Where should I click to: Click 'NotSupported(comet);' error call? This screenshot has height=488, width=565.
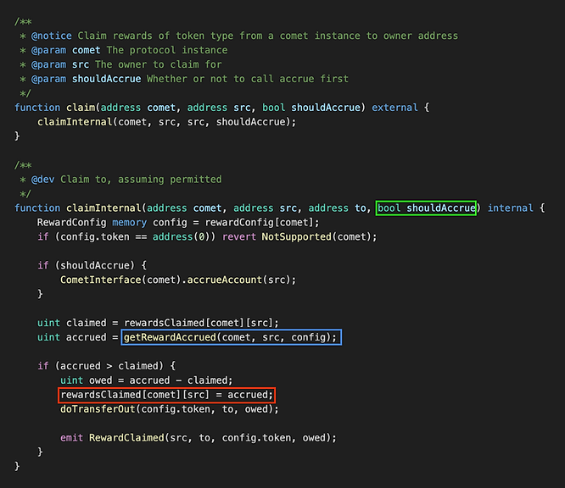(319, 237)
